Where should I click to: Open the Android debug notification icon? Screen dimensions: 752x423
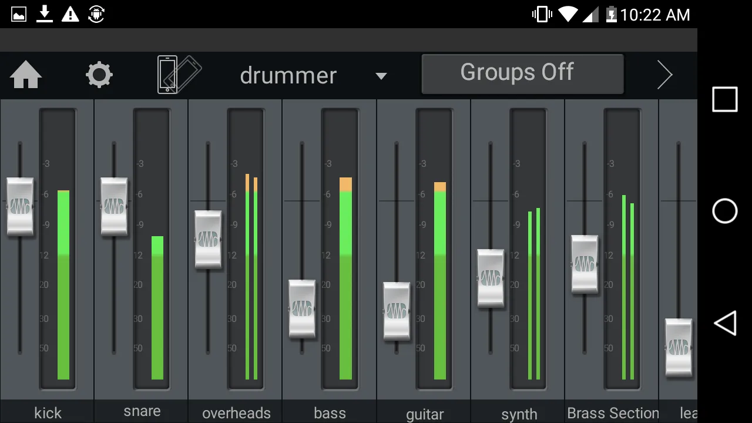96,14
